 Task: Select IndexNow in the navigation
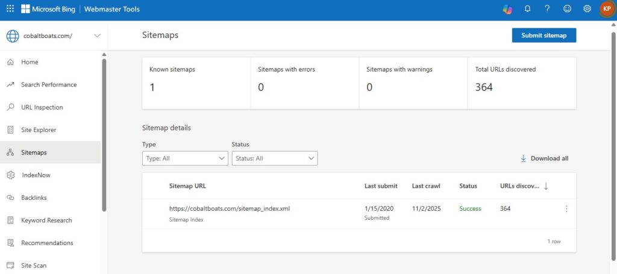(x=36, y=175)
